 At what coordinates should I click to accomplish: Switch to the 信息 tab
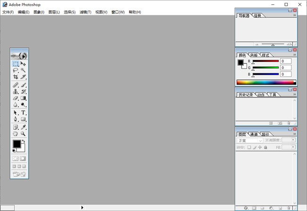pyautogui.click(x=258, y=16)
